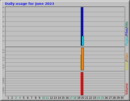This screenshot has height=101, width=130.
Task: Click day label '20' on x-axis
Action: pyautogui.click(x=83, y=98)
